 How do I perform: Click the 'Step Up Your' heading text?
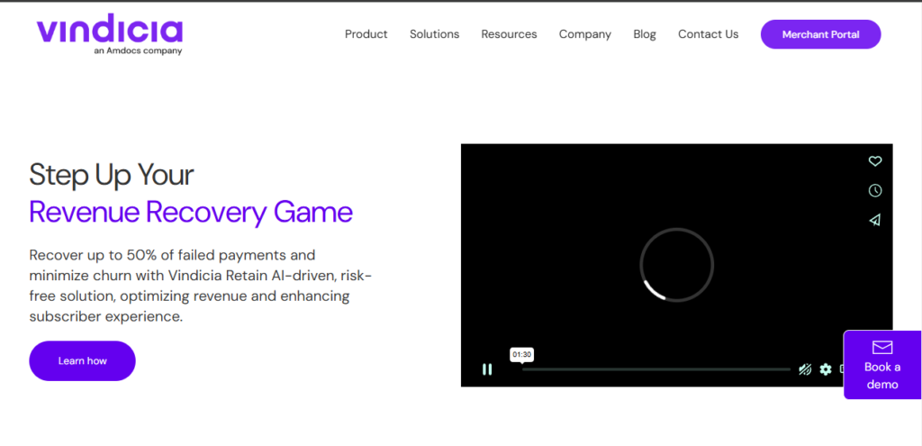111,175
